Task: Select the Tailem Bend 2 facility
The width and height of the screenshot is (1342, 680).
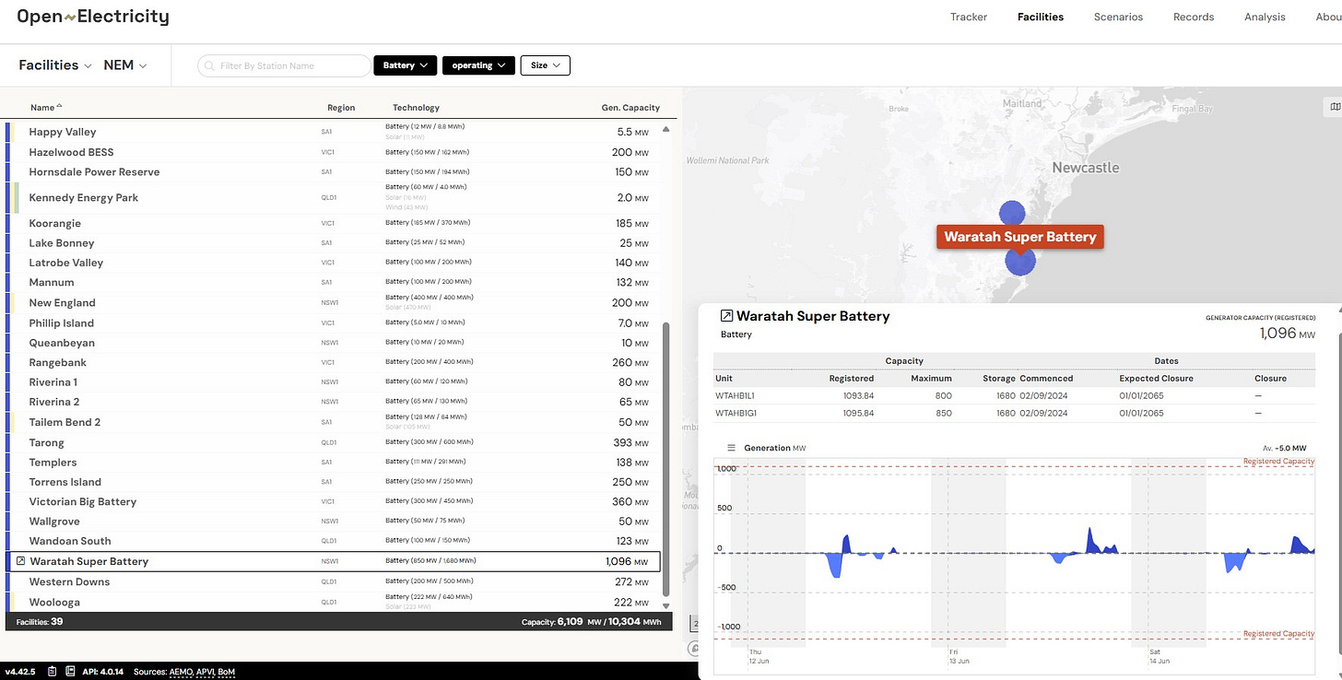Action: pos(333,423)
